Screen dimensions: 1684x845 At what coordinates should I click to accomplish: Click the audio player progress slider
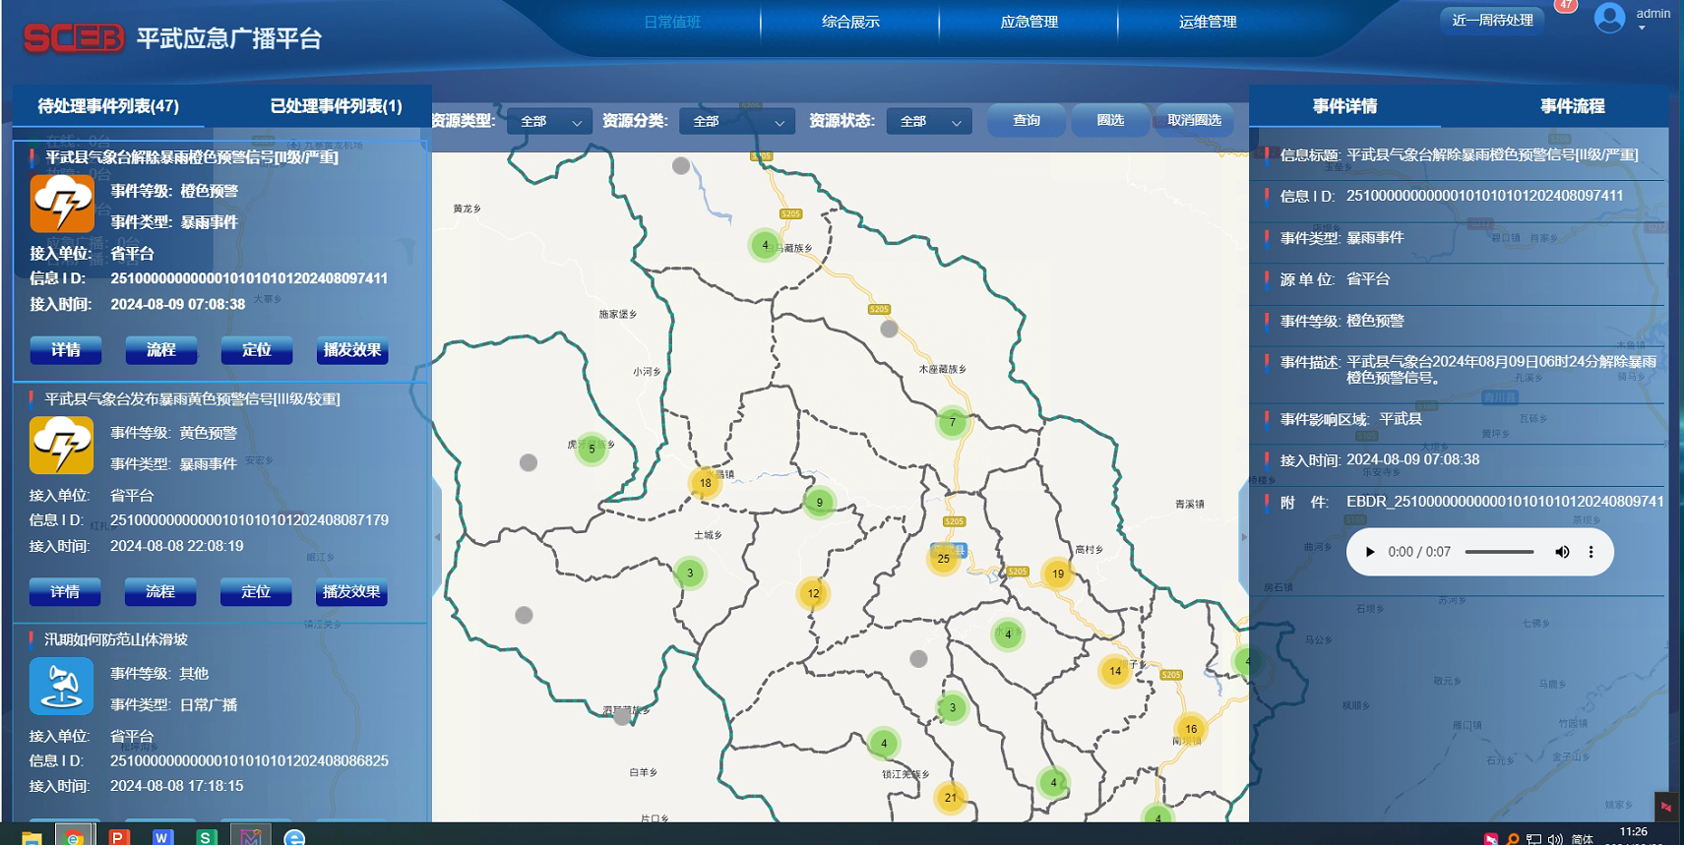pyautogui.click(x=1499, y=552)
